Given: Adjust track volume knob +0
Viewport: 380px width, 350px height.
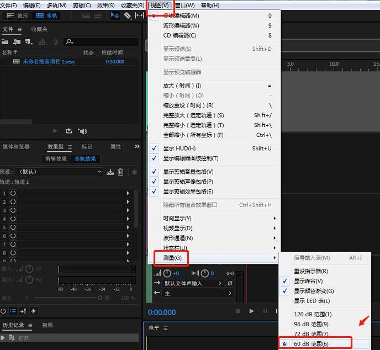Looking at the screenshot, I should tap(167, 273).
